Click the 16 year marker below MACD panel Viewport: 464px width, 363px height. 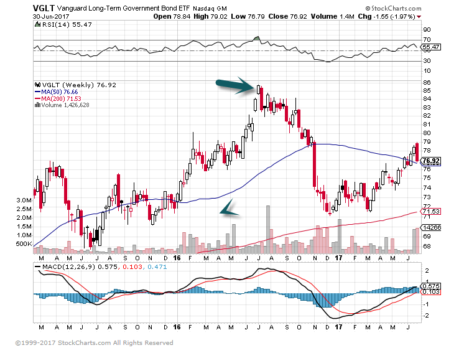tap(177, 327)
